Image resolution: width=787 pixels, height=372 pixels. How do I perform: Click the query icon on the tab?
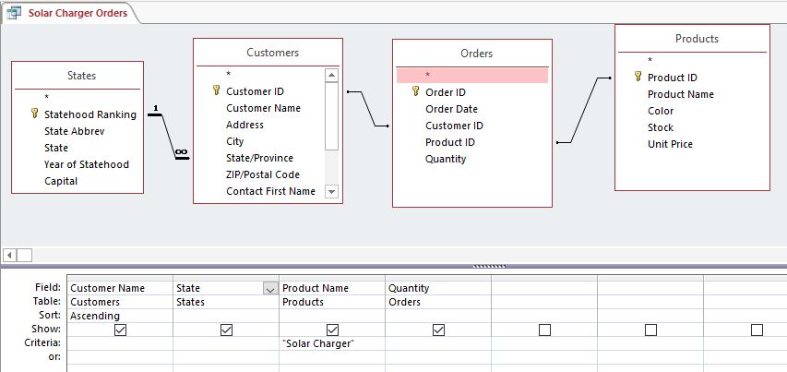coord(15,14)
